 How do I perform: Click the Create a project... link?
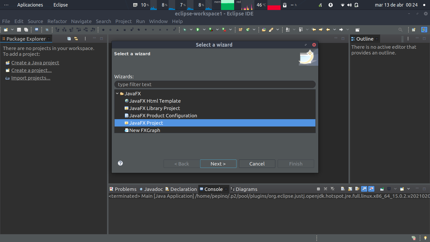tap(31, 70)
